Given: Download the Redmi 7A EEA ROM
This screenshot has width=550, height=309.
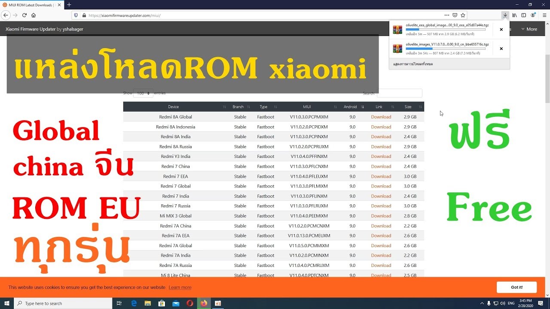Looking at the screenshot, I should point(381,235).
